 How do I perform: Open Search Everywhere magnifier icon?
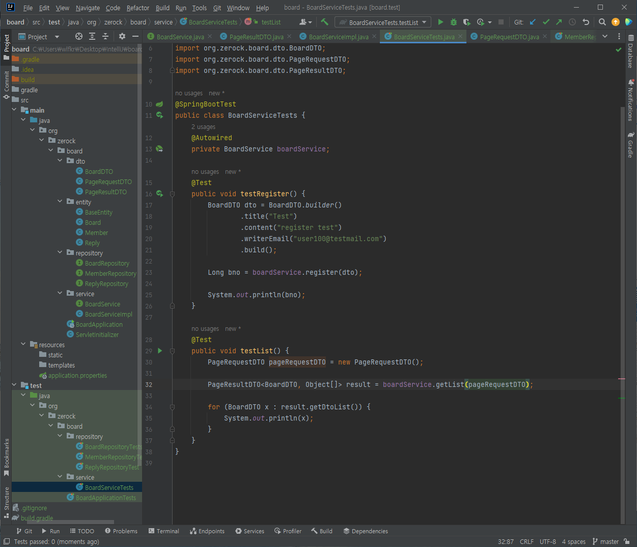point(602,22)
